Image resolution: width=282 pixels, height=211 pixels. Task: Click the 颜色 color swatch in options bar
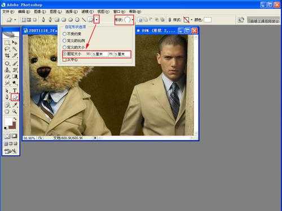point(208,20)
